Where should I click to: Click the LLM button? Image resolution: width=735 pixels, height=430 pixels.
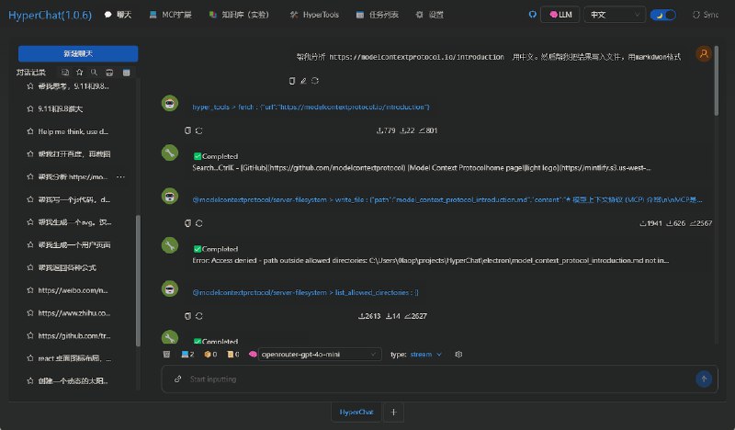tap(560, 15)
